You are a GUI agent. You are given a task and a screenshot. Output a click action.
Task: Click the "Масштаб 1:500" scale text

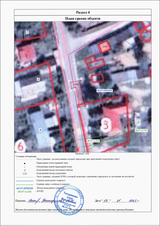83,154
